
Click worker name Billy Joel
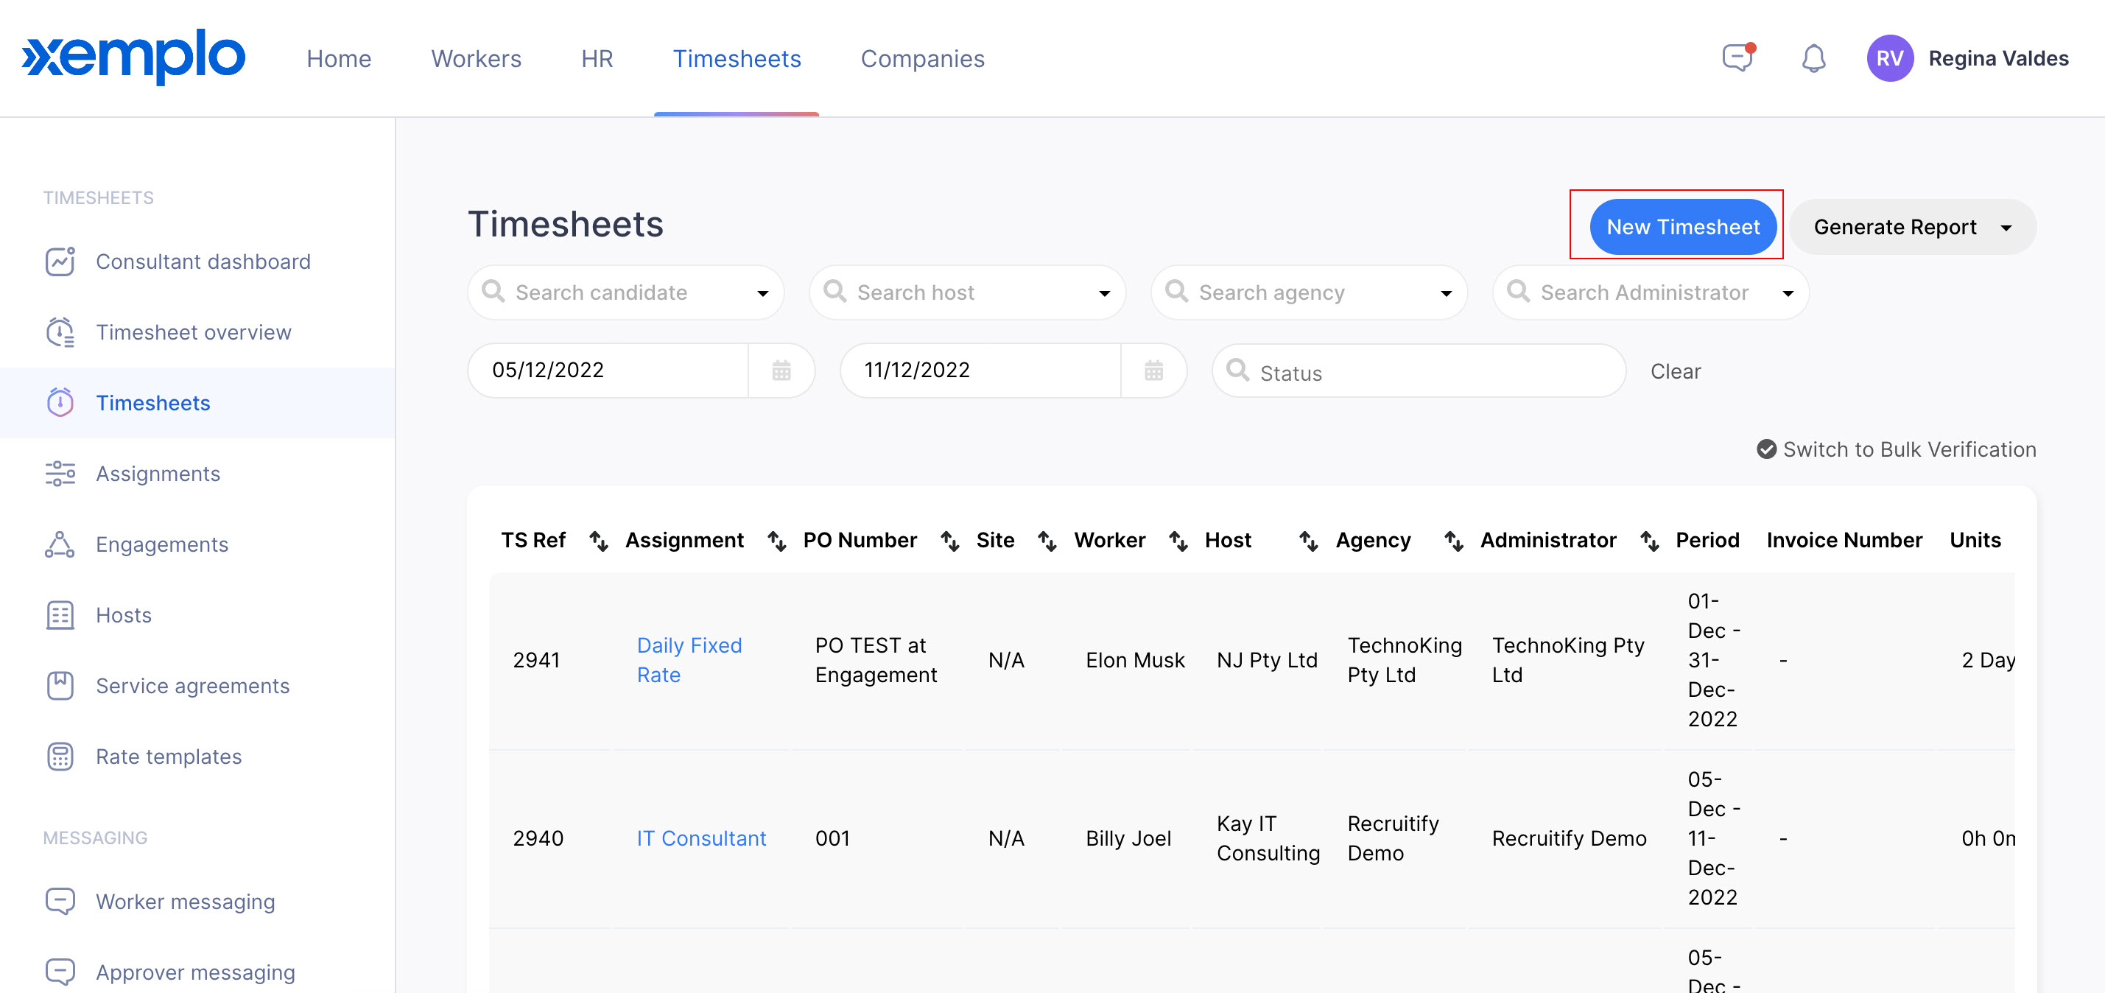tap(1128, 838)
